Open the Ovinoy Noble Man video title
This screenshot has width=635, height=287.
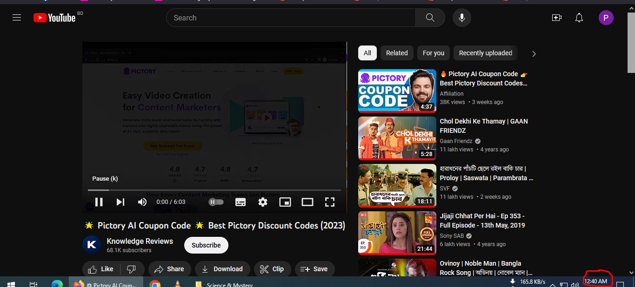tap(486, 268)
